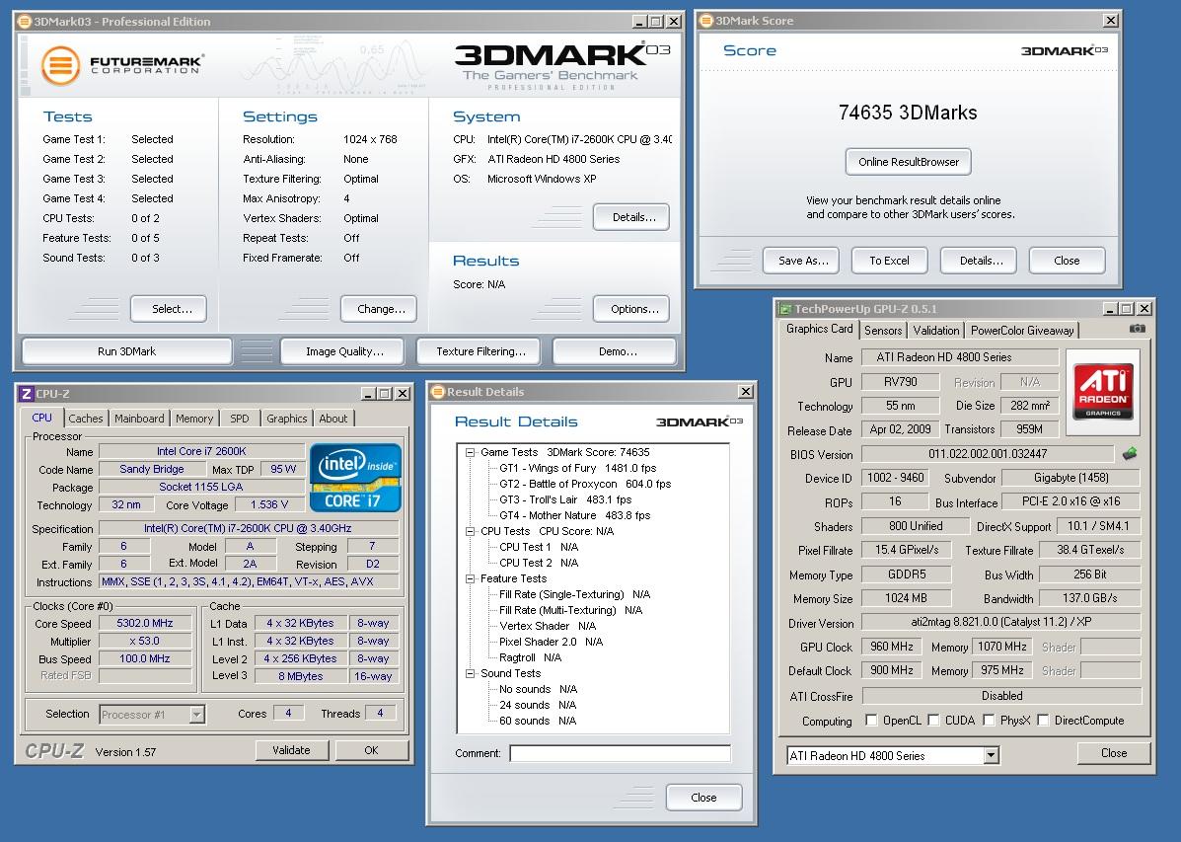Click the Futuremark orange logo icon

point(61,65)
